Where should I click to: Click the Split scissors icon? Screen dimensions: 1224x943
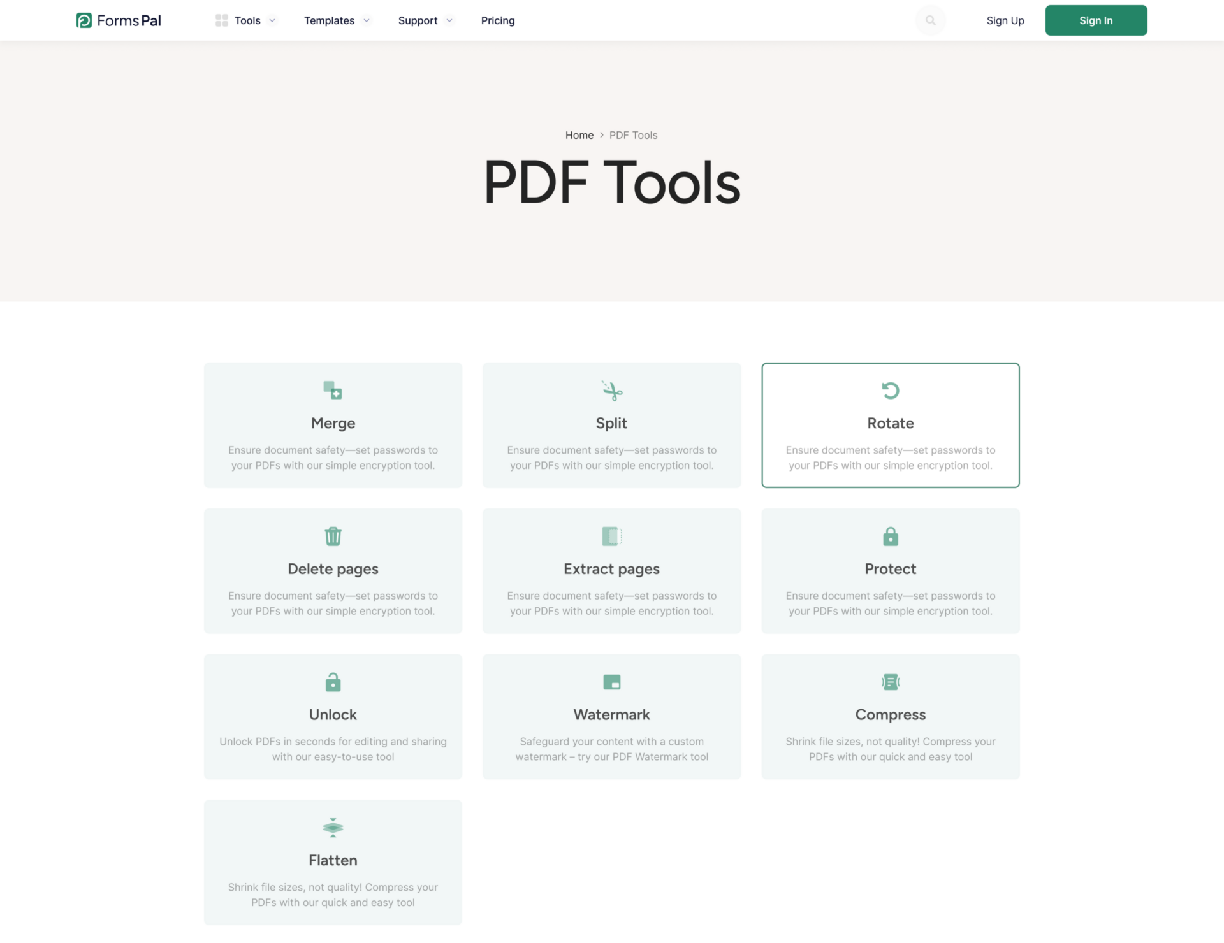(612, 391)
